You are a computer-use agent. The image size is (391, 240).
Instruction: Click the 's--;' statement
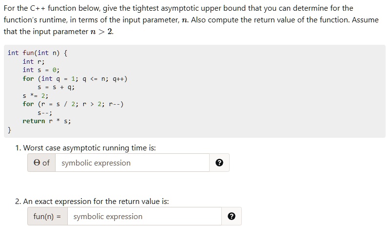[x=45, y=113]
